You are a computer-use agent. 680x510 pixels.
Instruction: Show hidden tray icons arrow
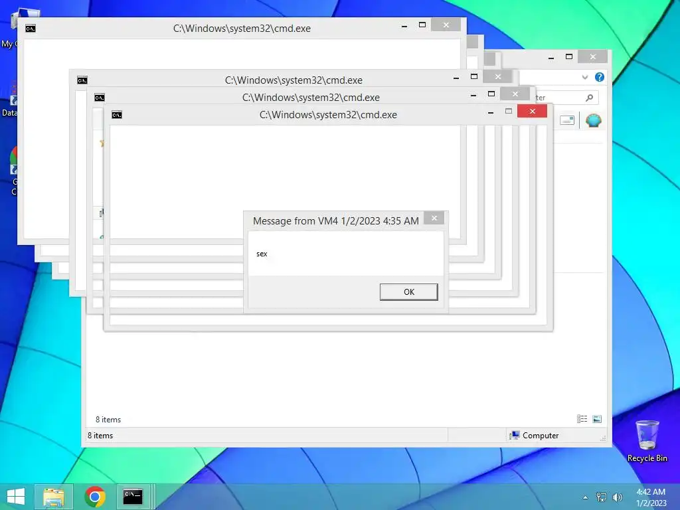[585, 497]
